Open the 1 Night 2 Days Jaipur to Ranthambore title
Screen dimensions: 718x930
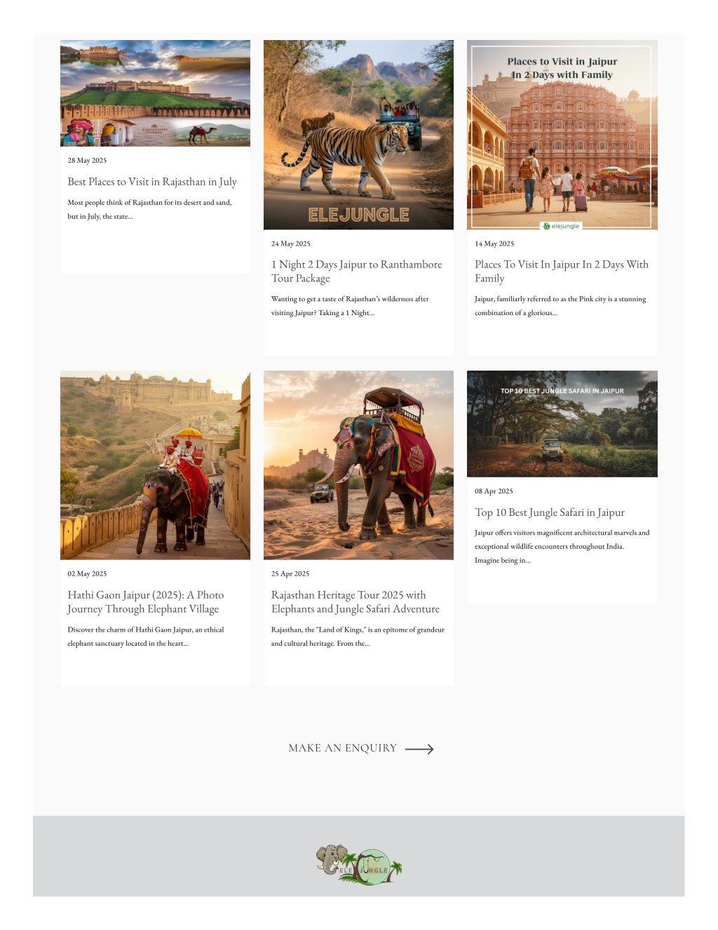point(357,272)
